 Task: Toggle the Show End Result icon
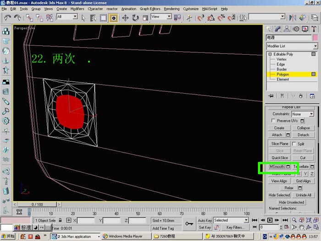[282, 96]
